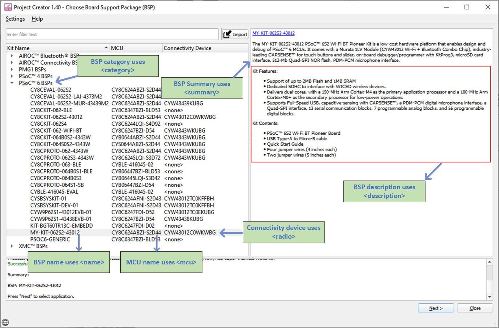This screenshot has width=499, height=328.
Task: Select the CY8CKIT-062S4 kit
Action: click(x=48, y=124)
